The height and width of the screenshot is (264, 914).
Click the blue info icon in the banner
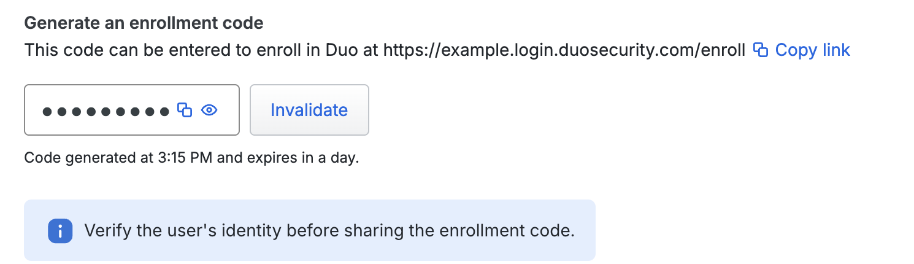60,231
